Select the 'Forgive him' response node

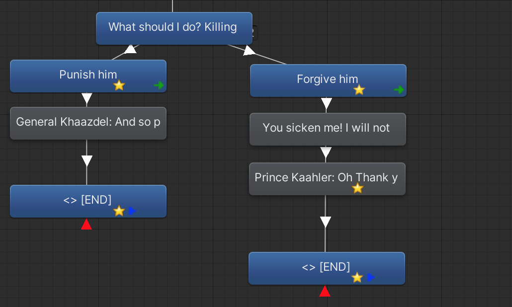(x=328, y=80)
